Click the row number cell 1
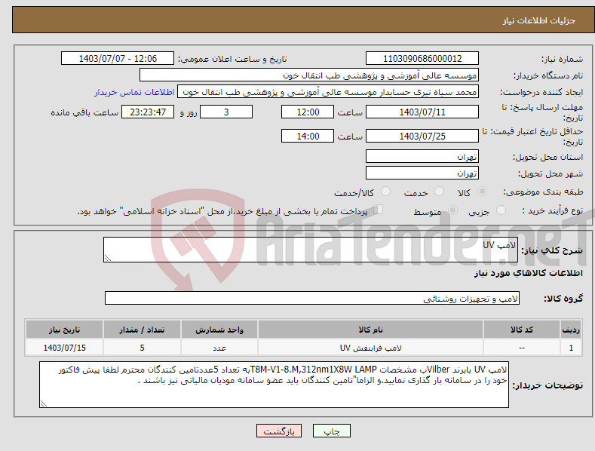Viewport: 595px width, 451px height. click(571, 348)
